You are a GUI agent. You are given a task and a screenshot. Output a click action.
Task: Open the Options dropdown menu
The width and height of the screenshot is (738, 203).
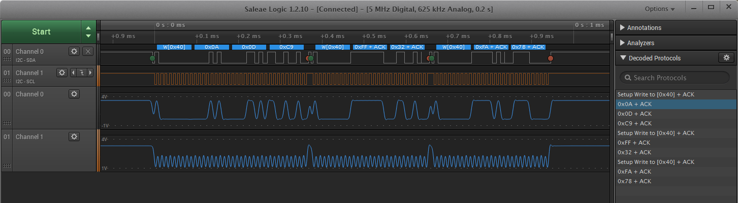tap(660, 9)
